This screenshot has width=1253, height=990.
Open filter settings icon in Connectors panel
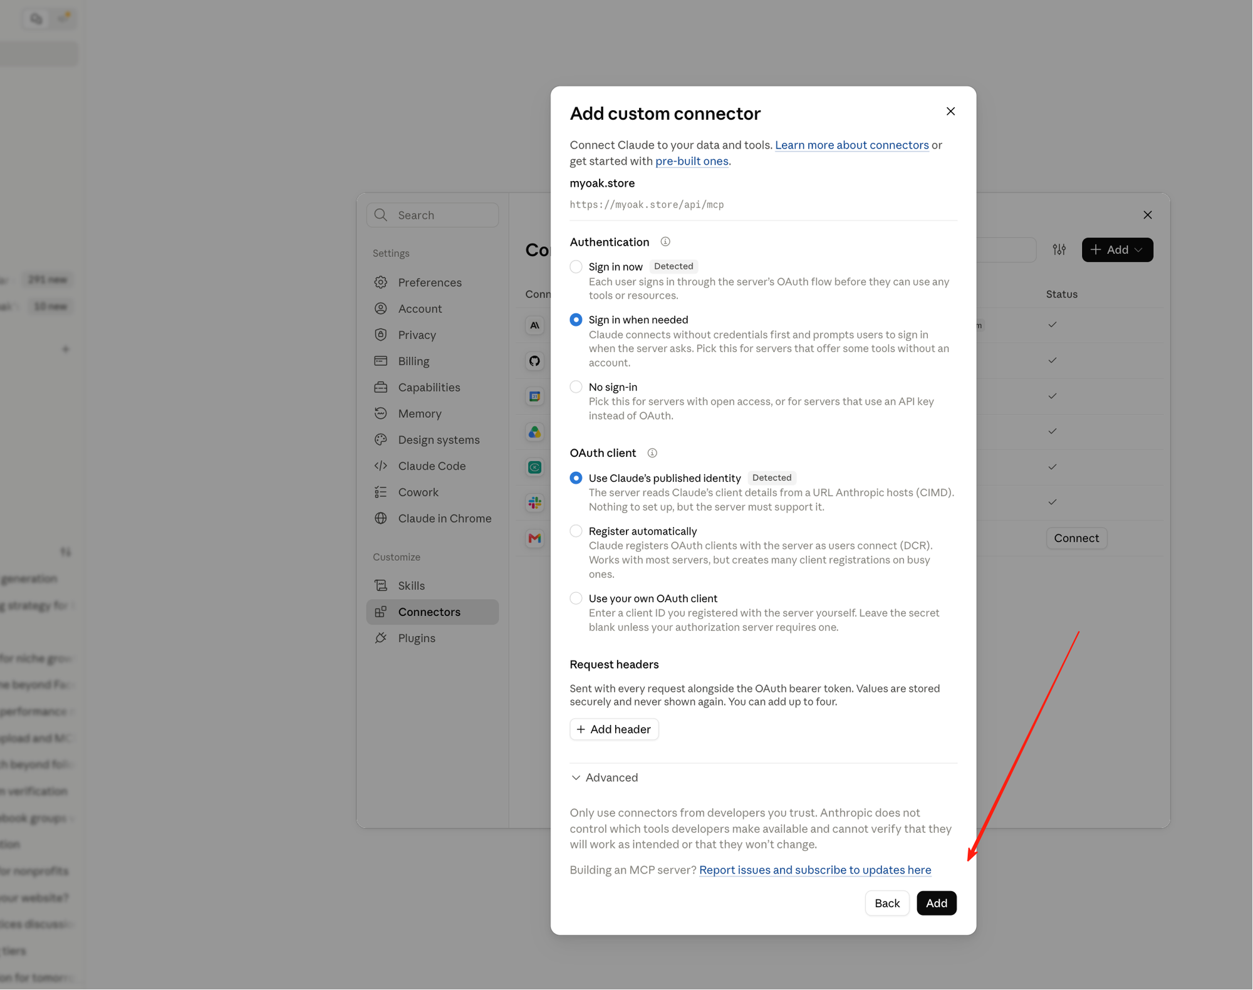point(1059,250)
